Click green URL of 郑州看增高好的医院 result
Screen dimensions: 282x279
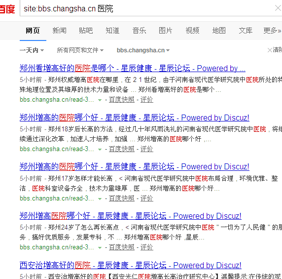click(57, 100)
